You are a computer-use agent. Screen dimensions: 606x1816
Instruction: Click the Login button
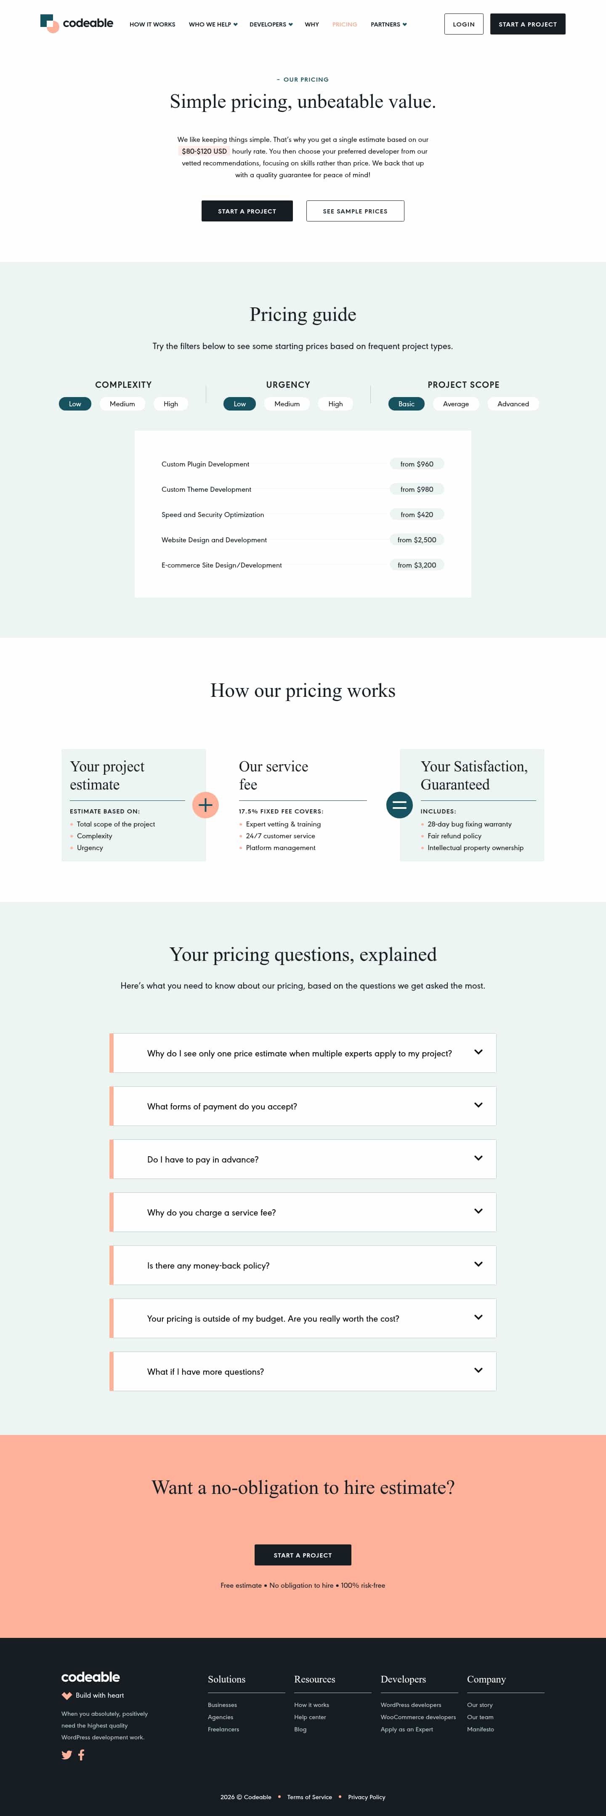pyautogui.click(x=463, y=24)
